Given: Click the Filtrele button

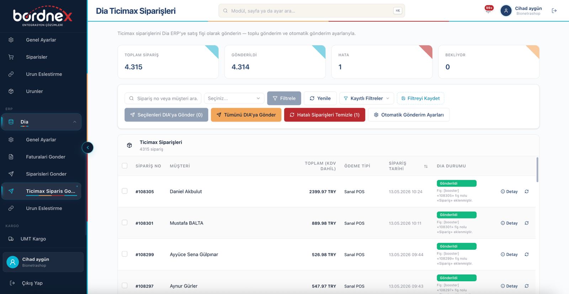Looking at the screenshot, I should coord(284,98).
